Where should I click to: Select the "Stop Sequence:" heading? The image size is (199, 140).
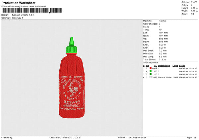(x=151, y=63)
